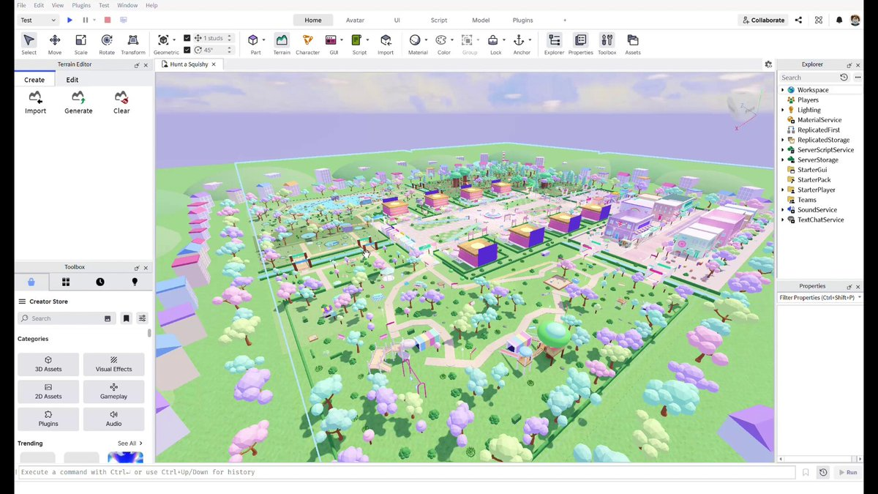
Task: Open Toolbox search filter options
Action: click(142, 318)
